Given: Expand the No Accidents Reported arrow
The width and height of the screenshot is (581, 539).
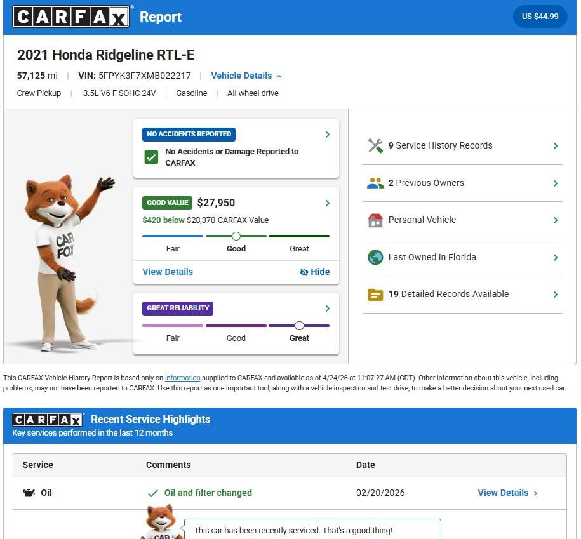Looking at the screenshot, I should click(327, 135).
